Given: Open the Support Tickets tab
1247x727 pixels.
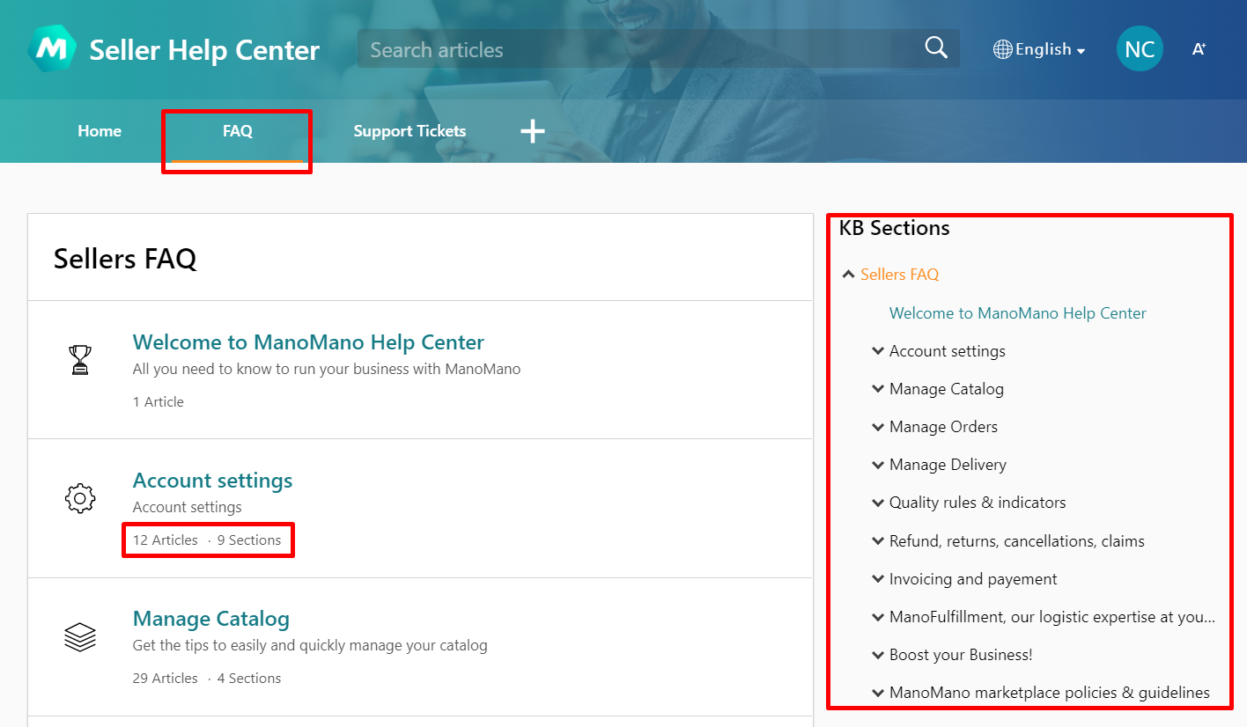Looking at the screenshot, I should tap(410, 131).
